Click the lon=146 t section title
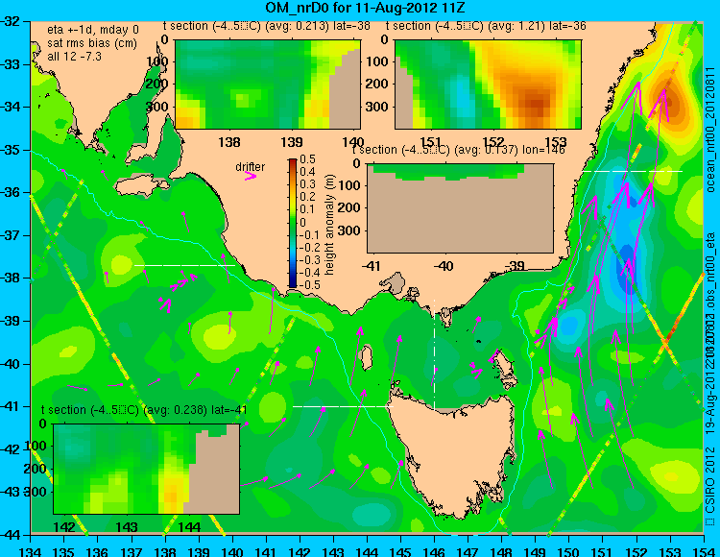The image size is (720, 557). 458,150
